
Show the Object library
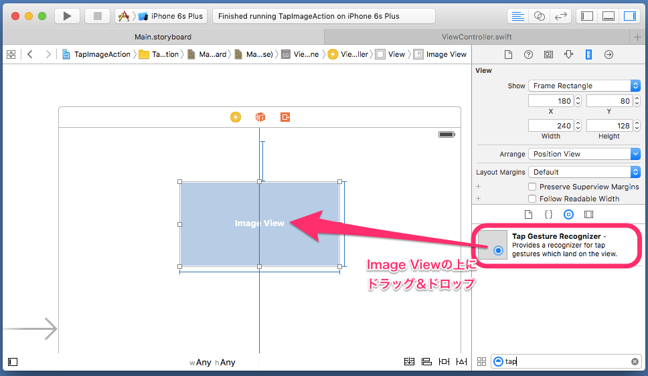tap(568, 215)
